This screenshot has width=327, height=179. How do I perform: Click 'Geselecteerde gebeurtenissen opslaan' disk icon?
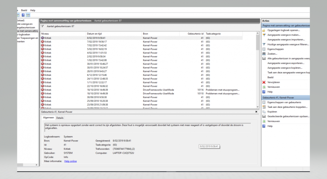coord(264,116)
